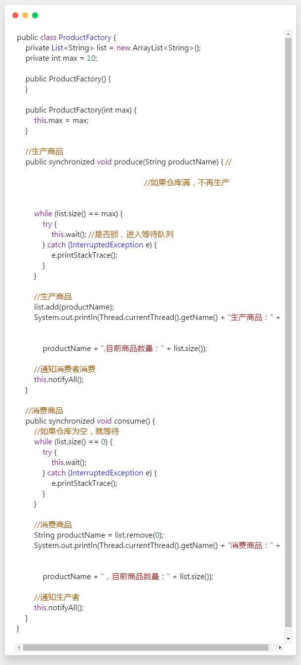Viewport: 301px width, 665px height.
Task: Click the comment "//通知消费者消费"
Action: coord(65,369)
